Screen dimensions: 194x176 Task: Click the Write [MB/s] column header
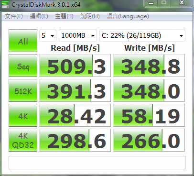tap(150, 48)
